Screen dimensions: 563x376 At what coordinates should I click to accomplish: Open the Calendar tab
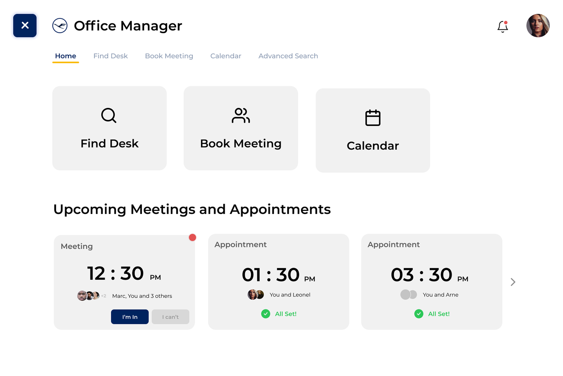226,56
